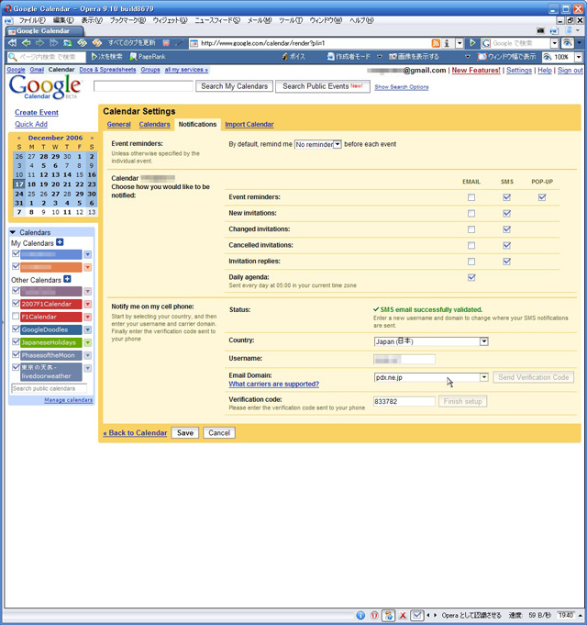The image size is (587, 625).
Task: Switch to the Import Calendar tab
Action: [x=249, y=125]
